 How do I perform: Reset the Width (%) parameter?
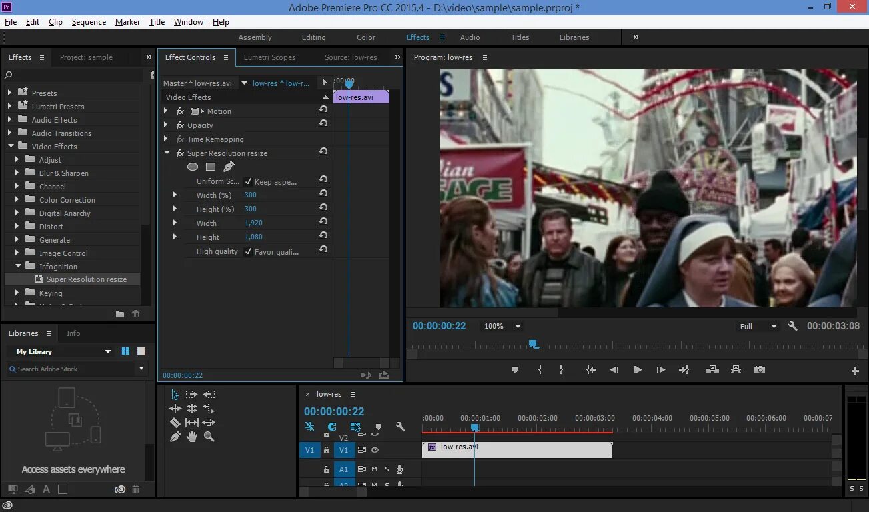[323, 194]
